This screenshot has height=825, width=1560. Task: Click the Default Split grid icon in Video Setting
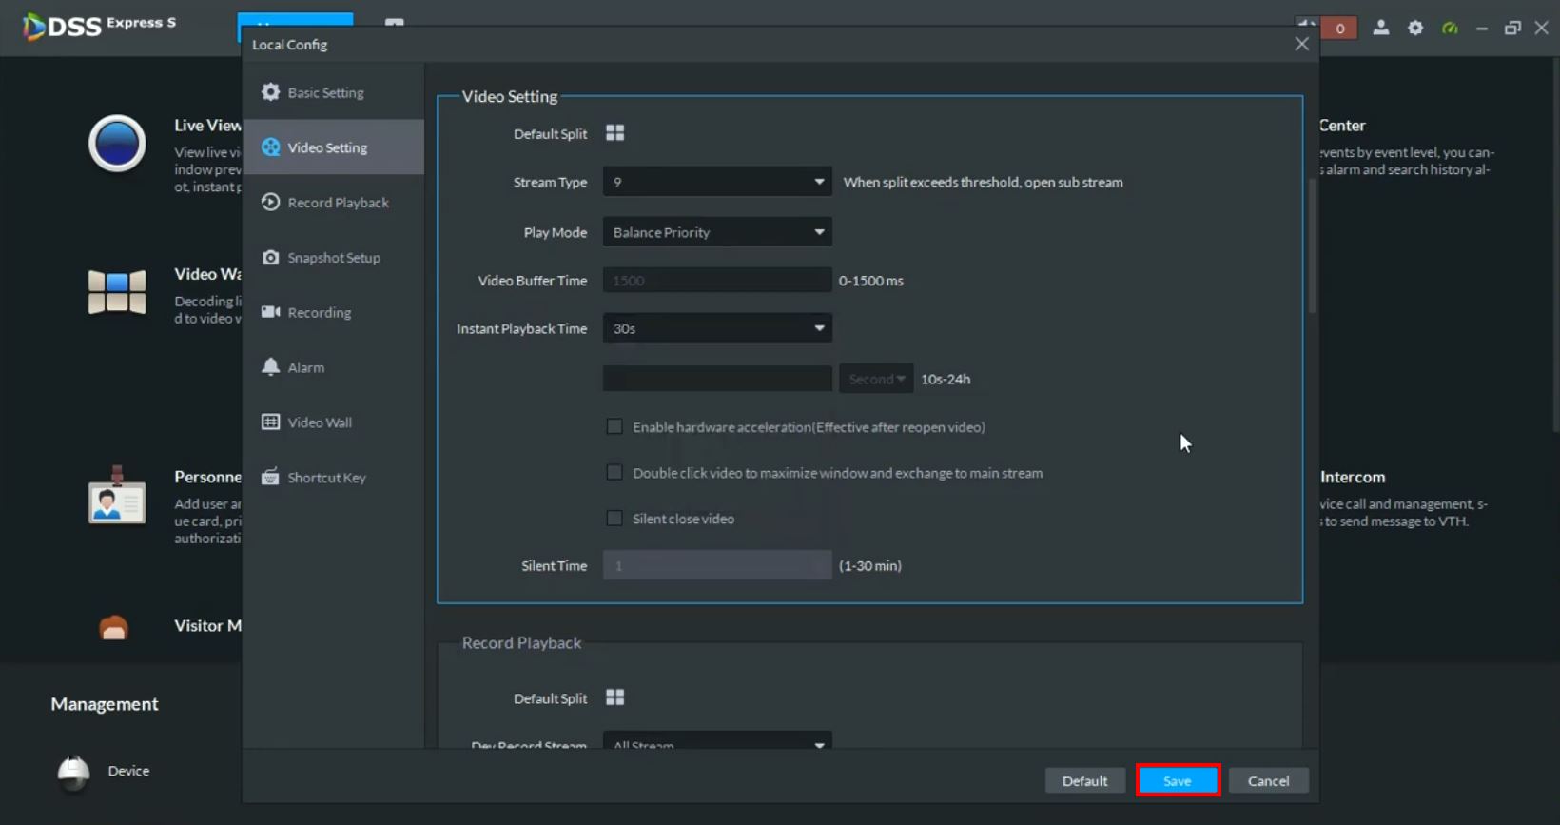click(614, 133)
